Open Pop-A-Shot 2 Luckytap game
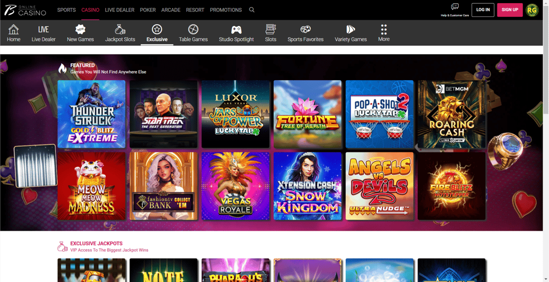The width and height of the screenshot is (549, 282). pyautogui.click(x=379, y=114)
